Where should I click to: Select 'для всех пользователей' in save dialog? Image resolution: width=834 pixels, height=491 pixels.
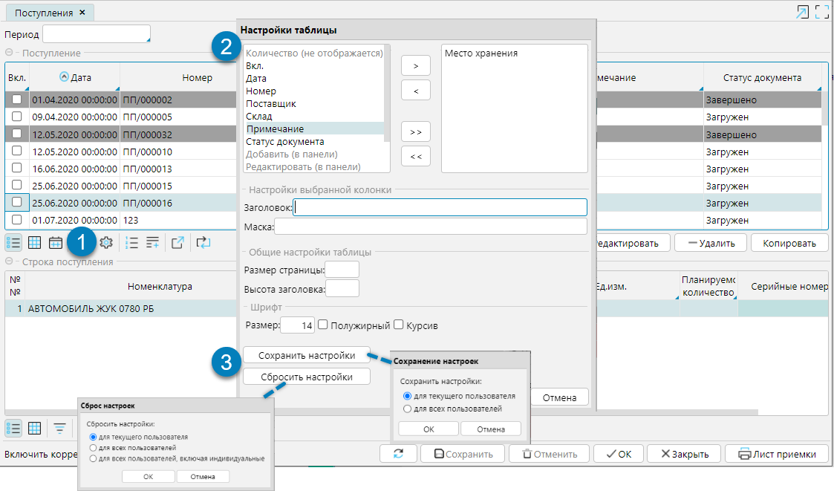coord(406,409)
